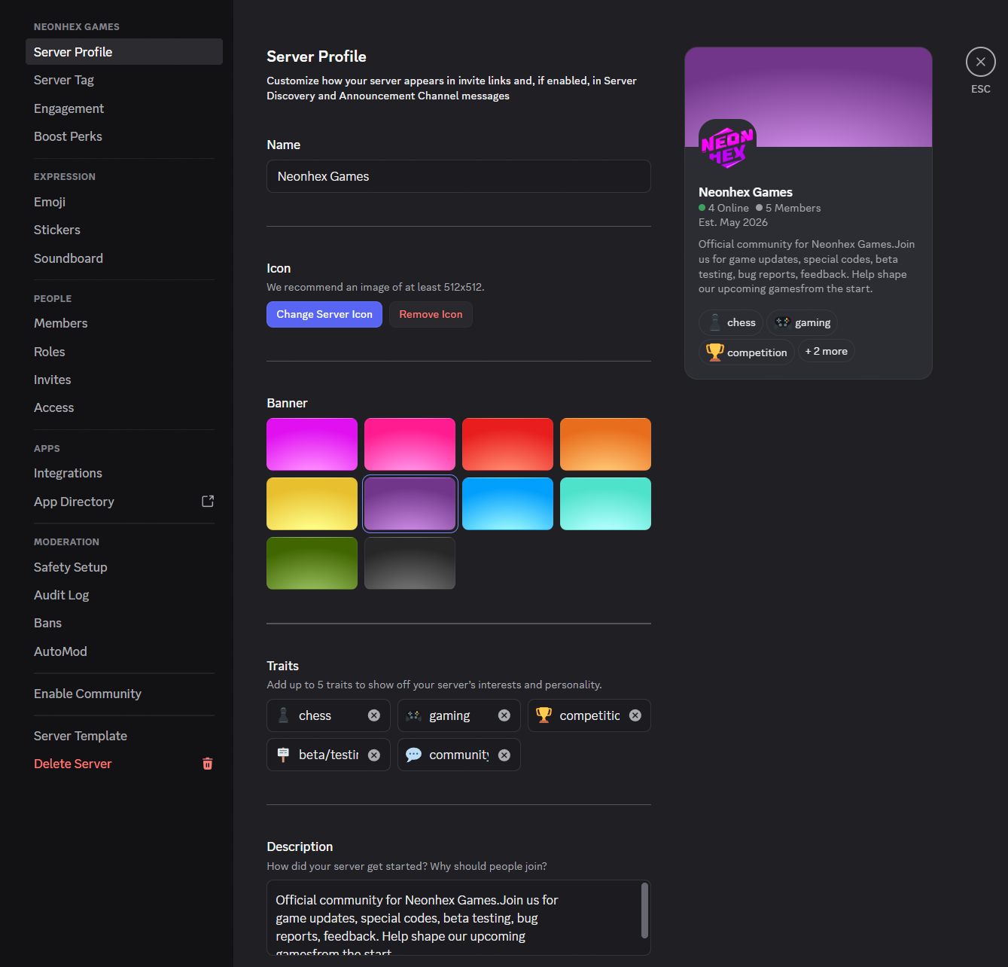Select the red banner color
The image size is (1008, 967).
pyautogui.click(x=507, y=444)
